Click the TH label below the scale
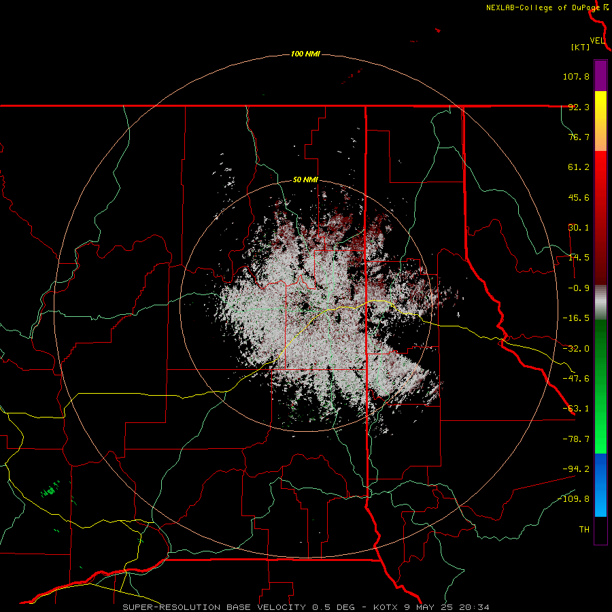Image resolution: width=612 pixels, height=612 pixels. click(584, 530)
